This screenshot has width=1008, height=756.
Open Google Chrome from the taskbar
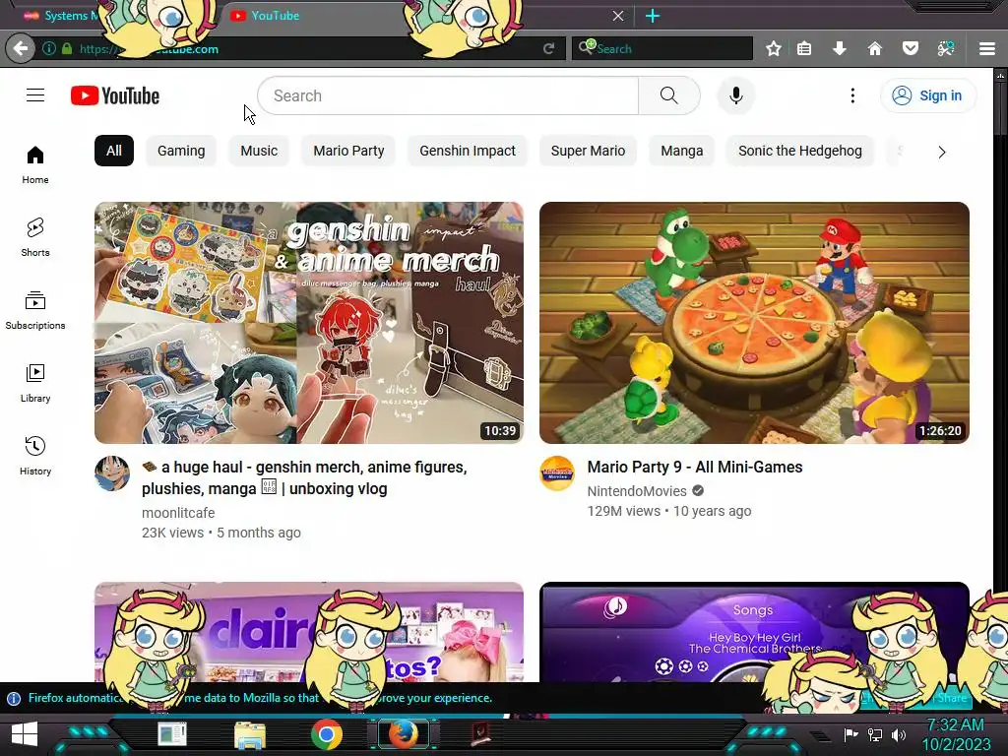coord(326,734)
